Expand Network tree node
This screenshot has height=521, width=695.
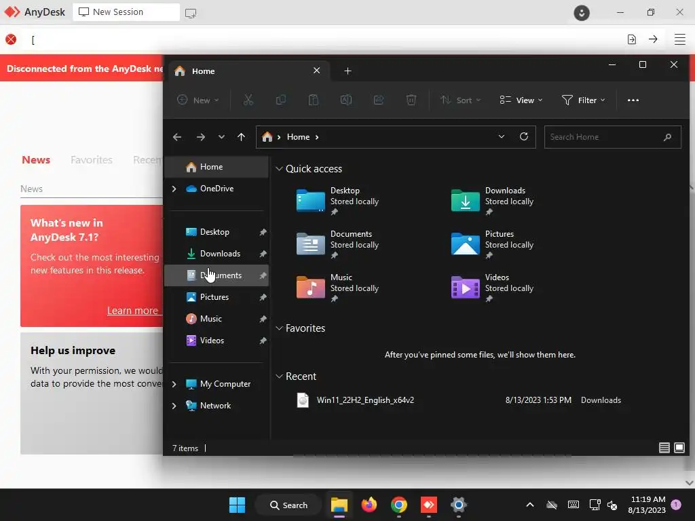174,406
